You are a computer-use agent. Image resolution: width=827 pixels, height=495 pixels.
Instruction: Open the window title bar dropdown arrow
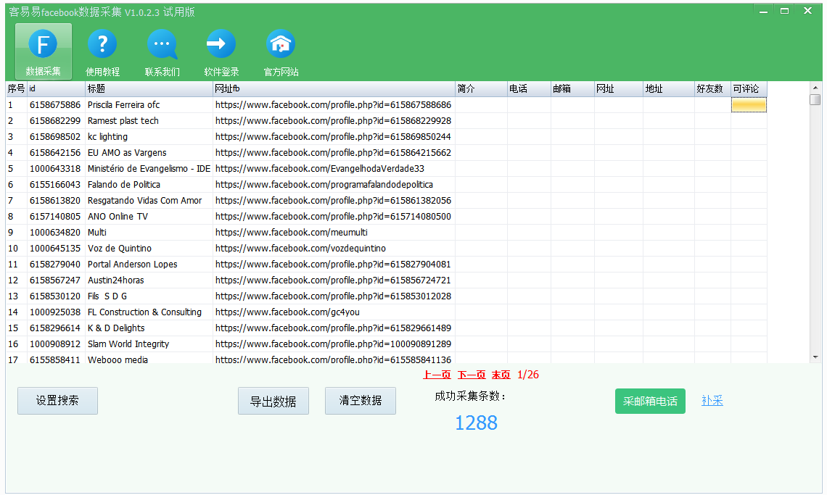coord(762,11)
